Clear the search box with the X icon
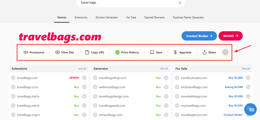The height and width of the screenshot is (120, 260). (180, 3)
